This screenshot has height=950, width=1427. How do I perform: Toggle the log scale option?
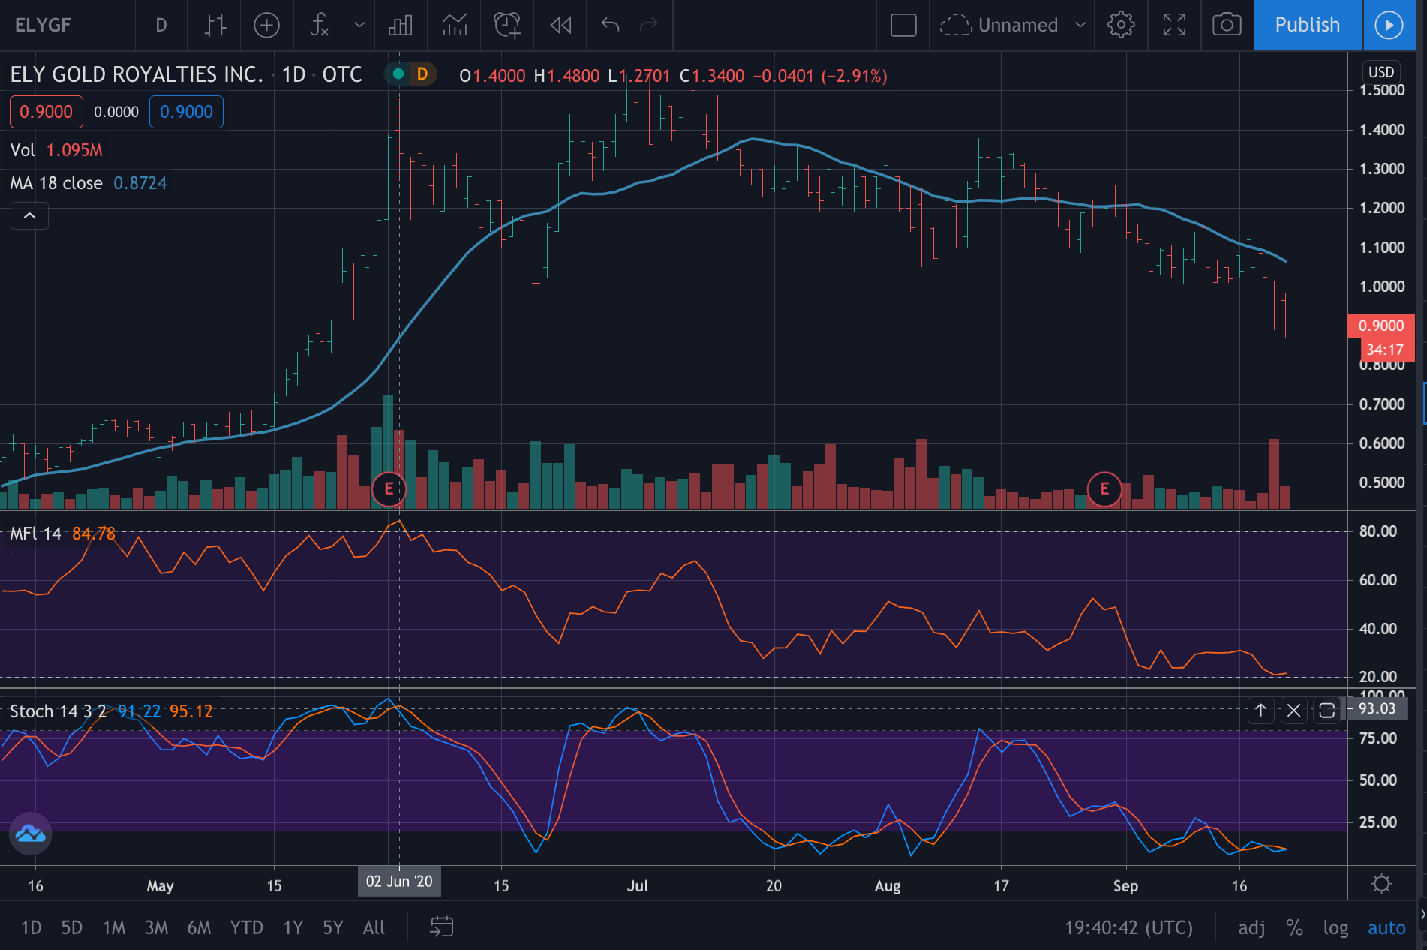(1335, 928)
